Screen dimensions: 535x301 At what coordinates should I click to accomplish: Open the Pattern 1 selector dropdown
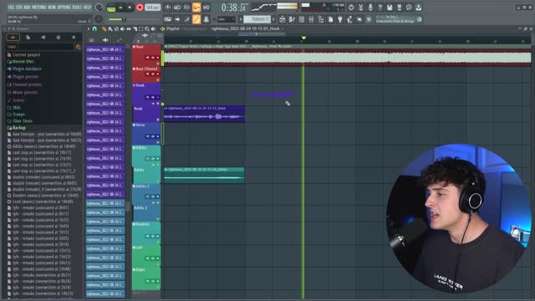(257, 19)
